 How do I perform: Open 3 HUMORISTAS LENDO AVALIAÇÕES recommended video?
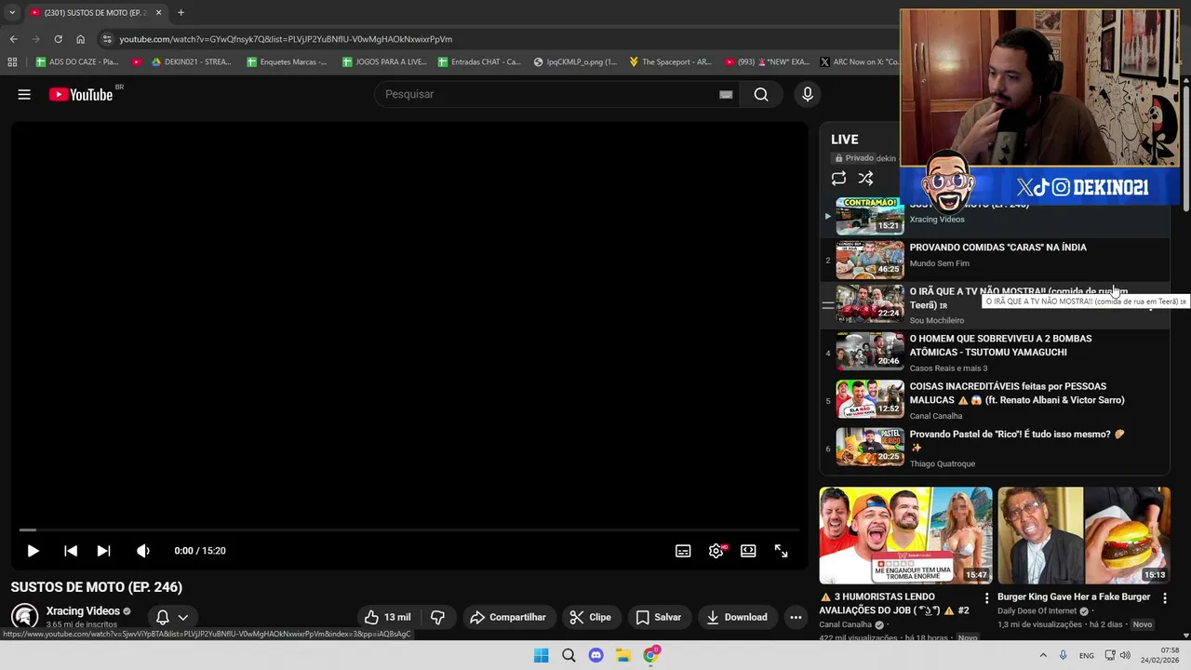coord(905,535)
